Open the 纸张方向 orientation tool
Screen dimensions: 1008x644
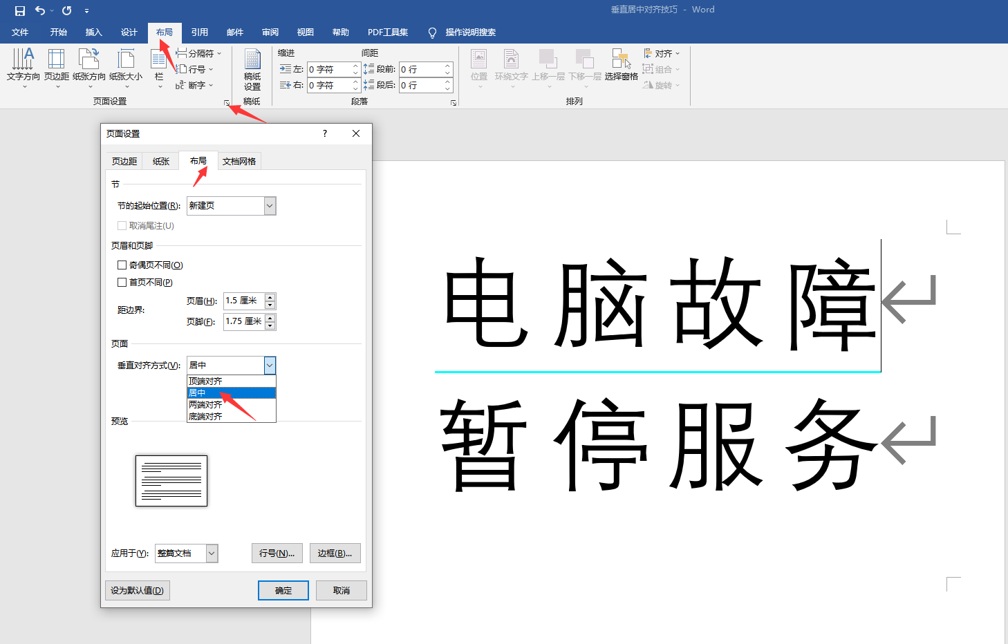click(x=89, y=68)
